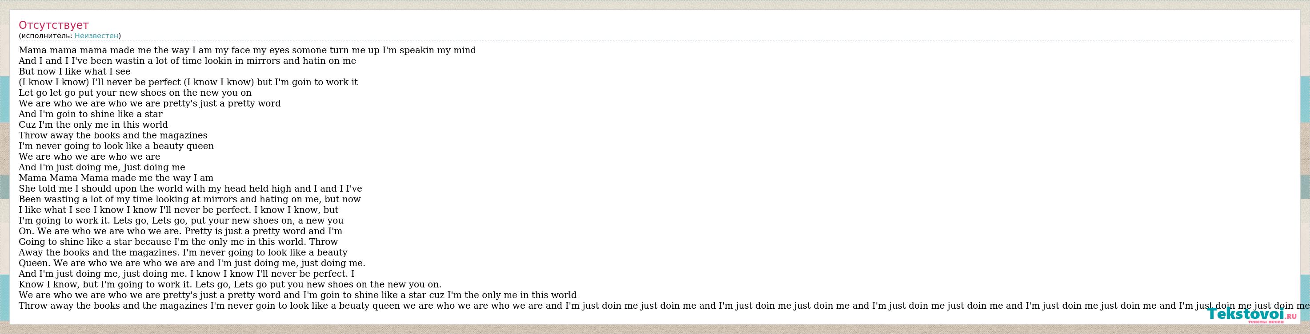Click lyric line 'Cuz I'm the only me in this world'
Viewport: 1310px width, 334px height.
(93, 125)
